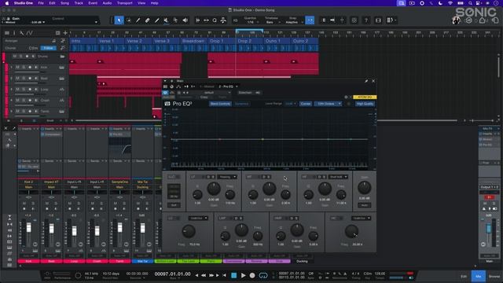Open the HC slope dropdown

click(x=361, y=219)
